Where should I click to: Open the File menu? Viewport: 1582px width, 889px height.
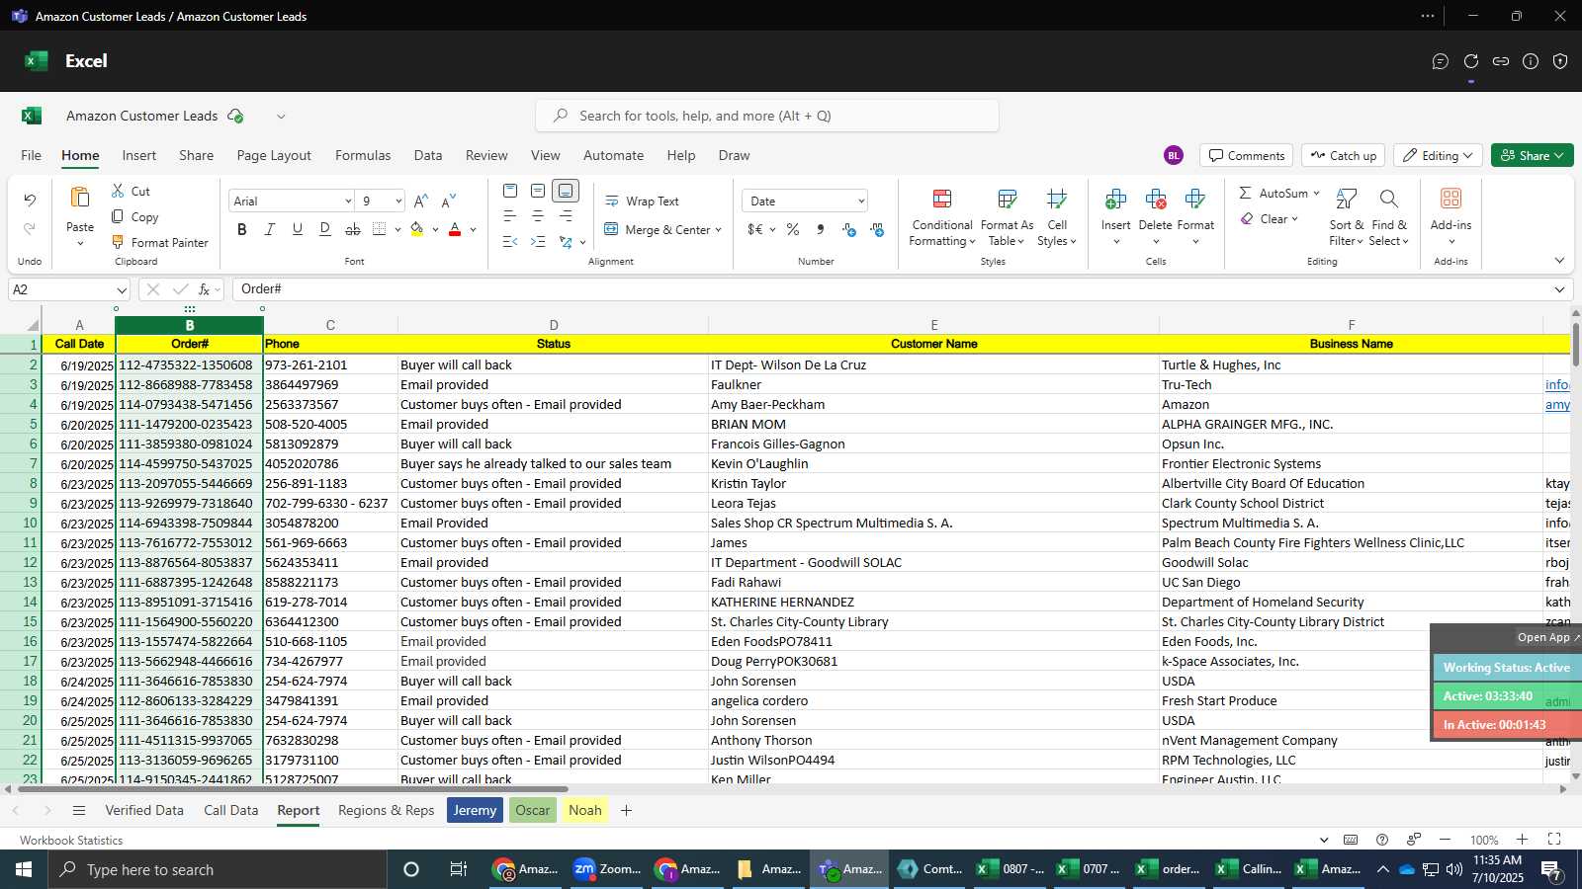(x=31, y=155)
